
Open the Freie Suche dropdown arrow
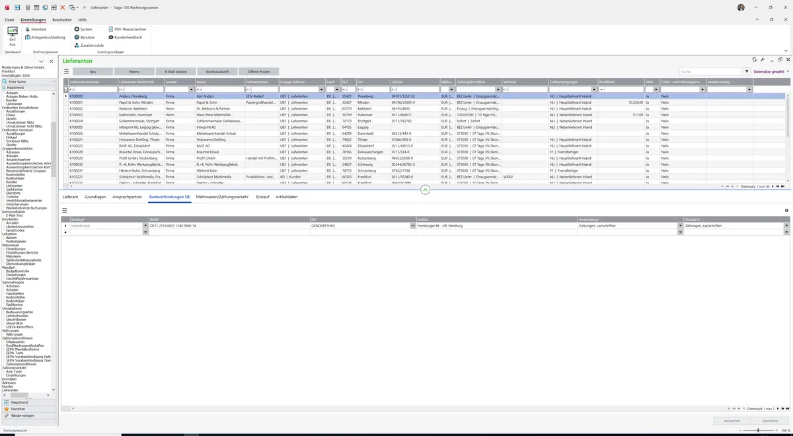54,81
